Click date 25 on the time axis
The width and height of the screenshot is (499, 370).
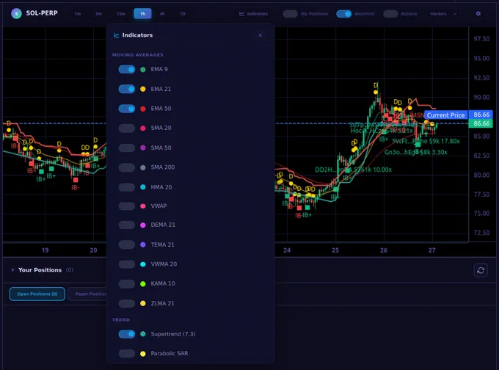[x=335, y=250]
